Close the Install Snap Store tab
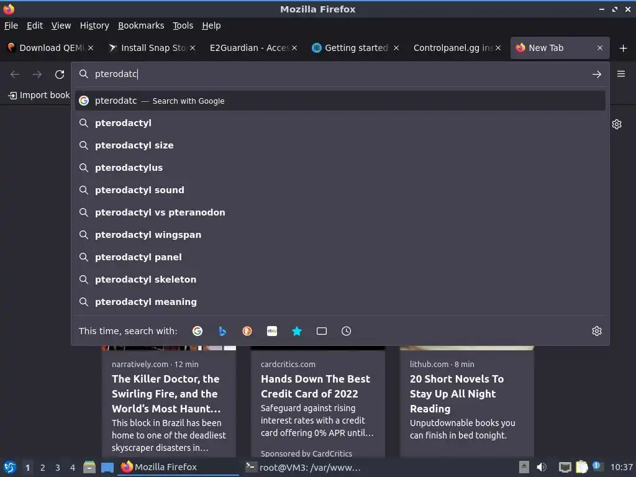This screenshot has height=477, width=636. coord(193,48)
